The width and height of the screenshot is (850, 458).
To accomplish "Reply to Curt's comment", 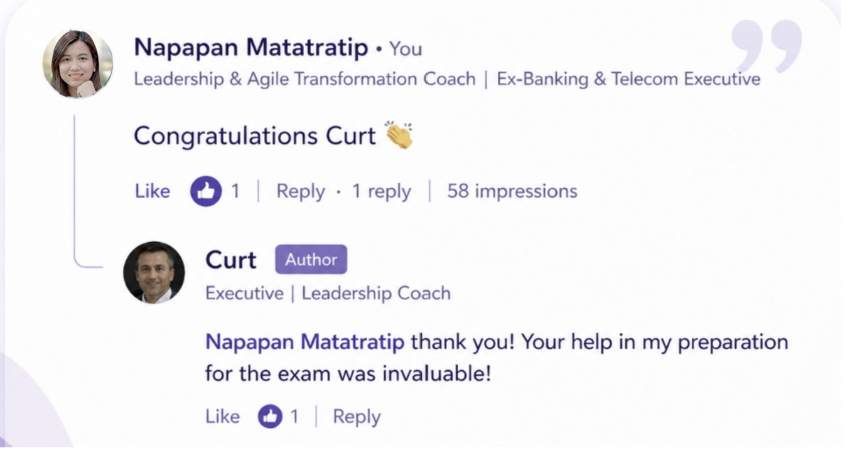I will (357, 417).
